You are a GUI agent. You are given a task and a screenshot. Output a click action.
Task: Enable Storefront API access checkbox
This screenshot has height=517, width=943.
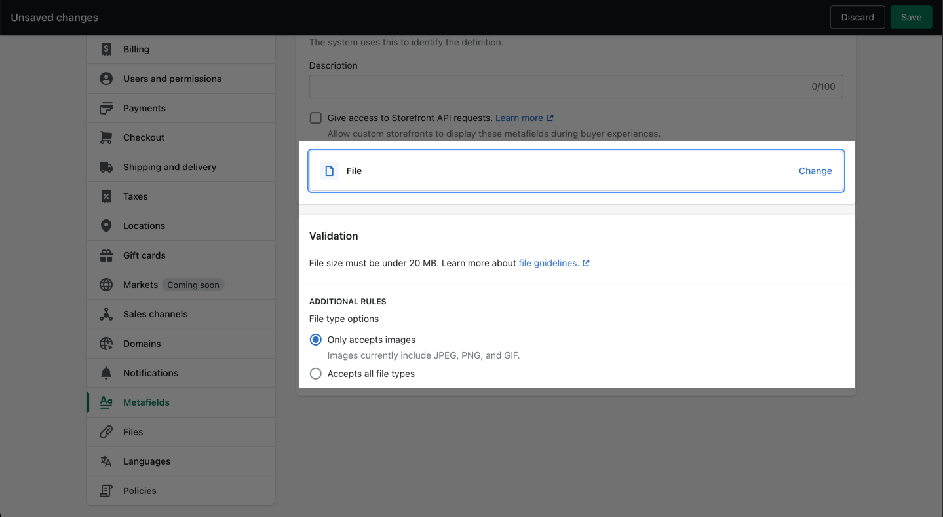coord(316,118)
